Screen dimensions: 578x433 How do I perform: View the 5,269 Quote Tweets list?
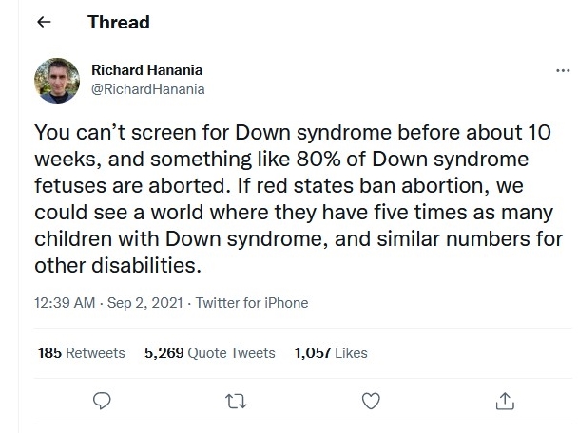210,352
